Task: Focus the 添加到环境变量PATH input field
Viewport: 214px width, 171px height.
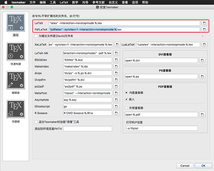Action: pyautogui.click(x=87, y=129)
